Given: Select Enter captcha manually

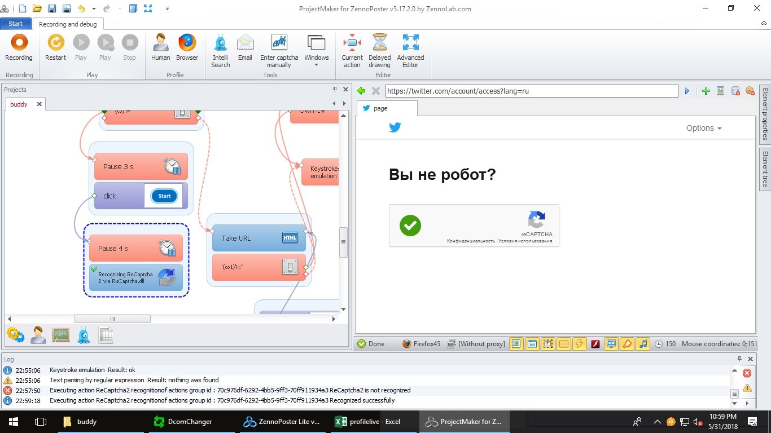Looking at the screenshot, I should (279, 51).
